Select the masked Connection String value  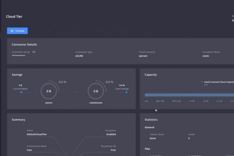pyautogui.click(x=18, y=56)
